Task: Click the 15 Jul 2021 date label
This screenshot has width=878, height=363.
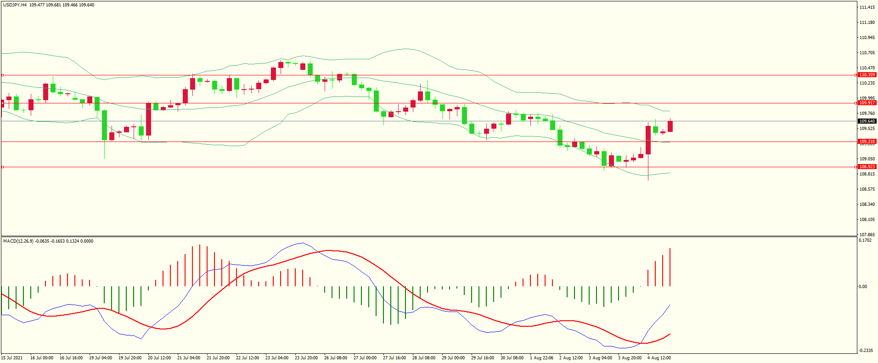Action: tap(12, 358)
